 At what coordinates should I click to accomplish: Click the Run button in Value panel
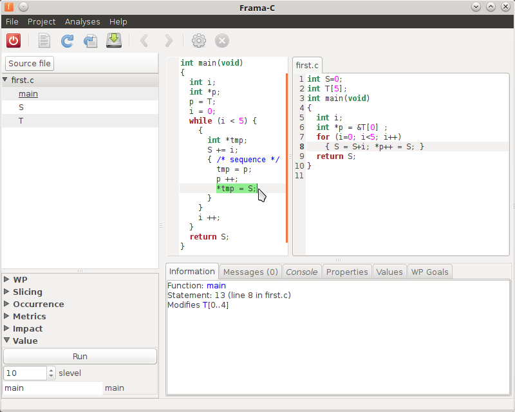pos(80,357)
